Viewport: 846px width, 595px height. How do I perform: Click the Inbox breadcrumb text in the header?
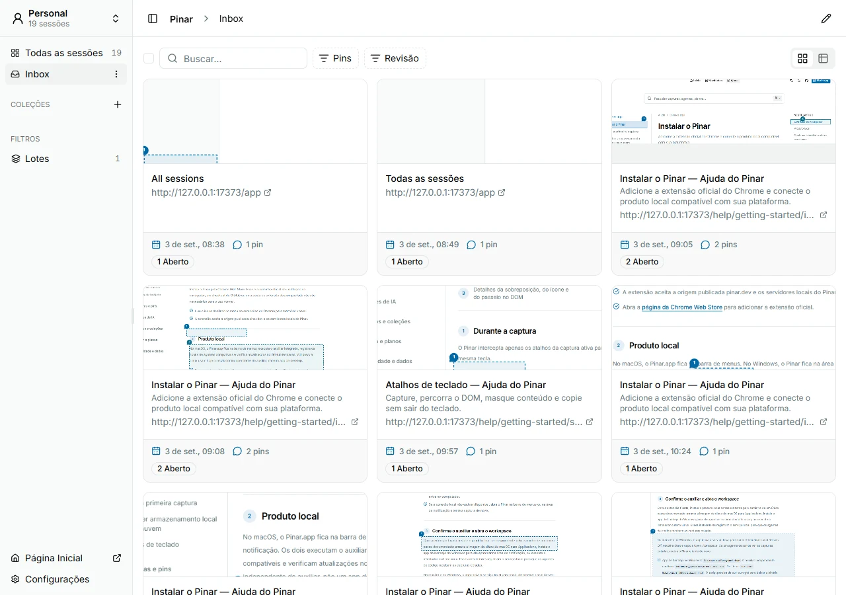231,19
